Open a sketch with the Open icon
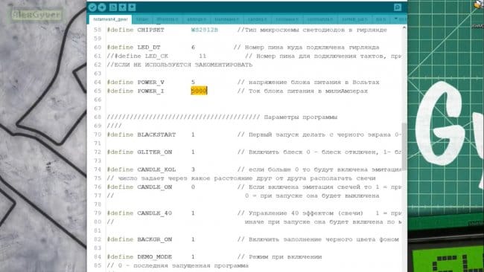 [x=122, y=7]
